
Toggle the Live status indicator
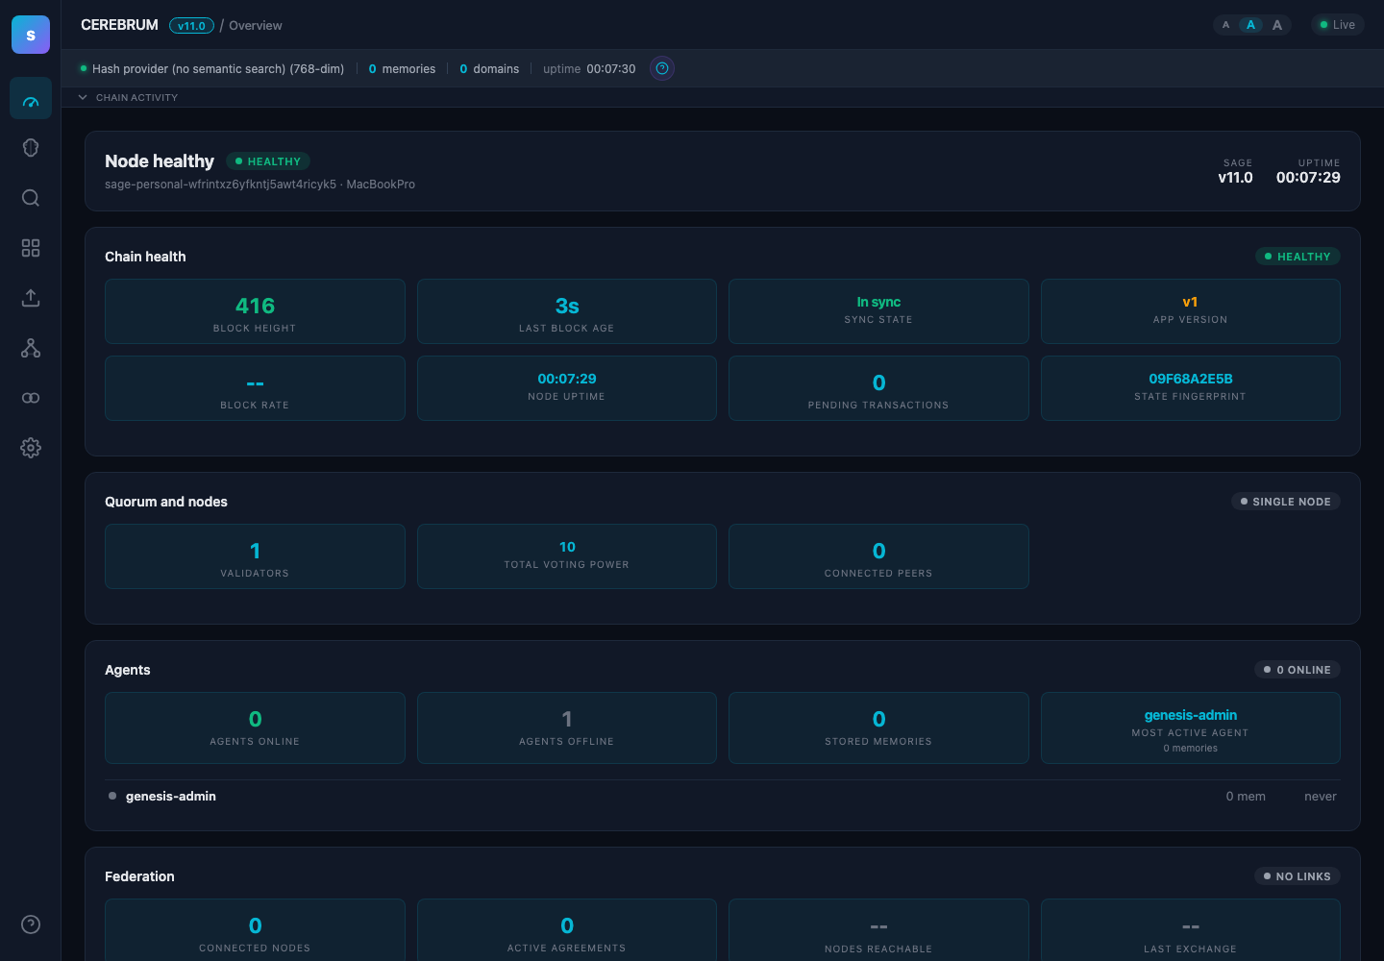pos(1337,25)
